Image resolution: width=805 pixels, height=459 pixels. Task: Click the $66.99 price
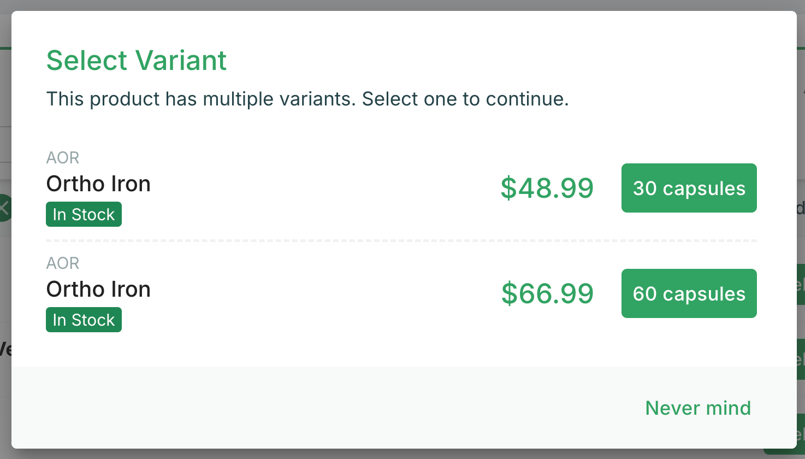tap(547, 293)
